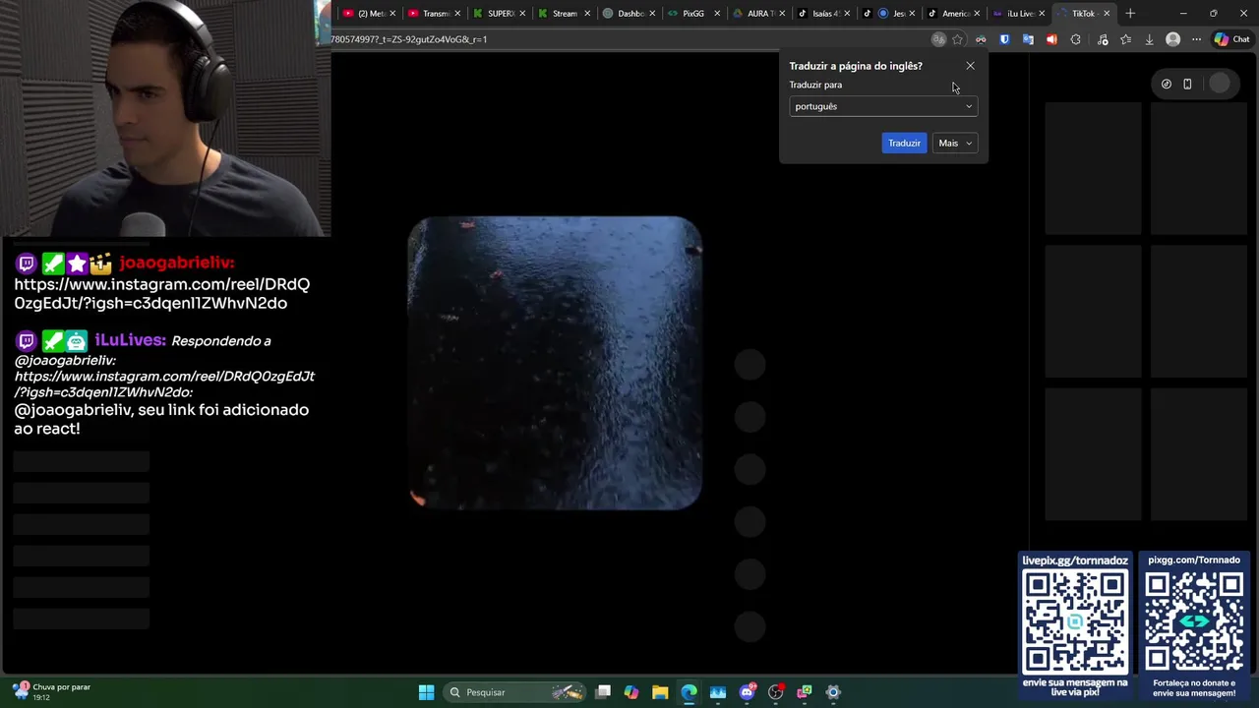Open the browser extensions puzzle icon
The height and width of the screenshot is (708, 1259).
point(1075,39)
